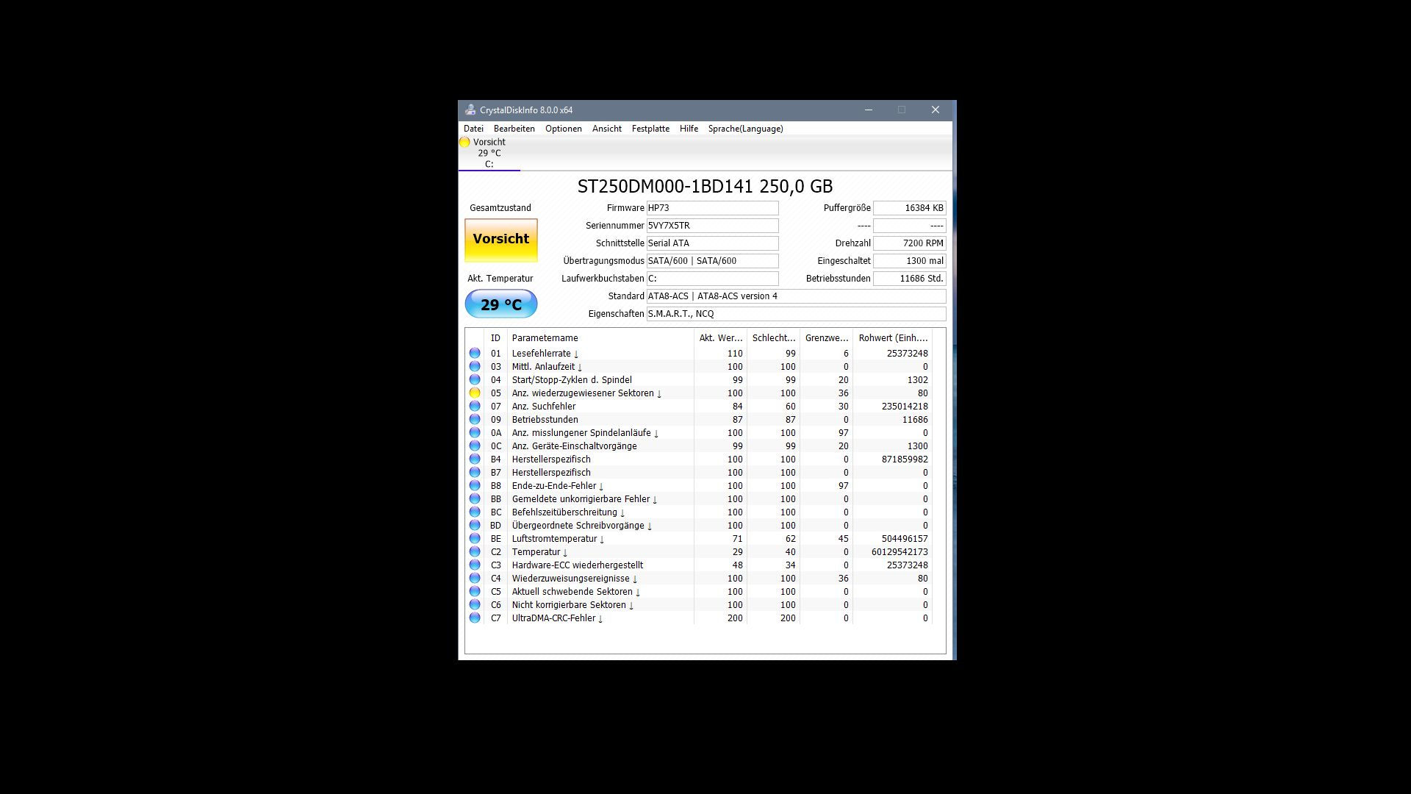Click the yellow Vorsicht health status button

(501, 240)
